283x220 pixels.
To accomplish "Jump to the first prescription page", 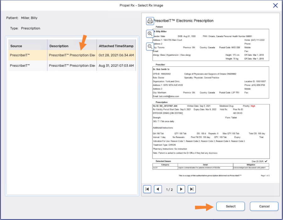I will pos(147,189).
